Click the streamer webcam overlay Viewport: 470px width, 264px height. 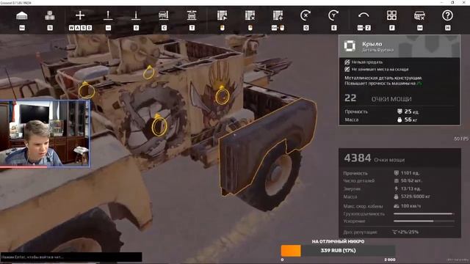point(45,133)
